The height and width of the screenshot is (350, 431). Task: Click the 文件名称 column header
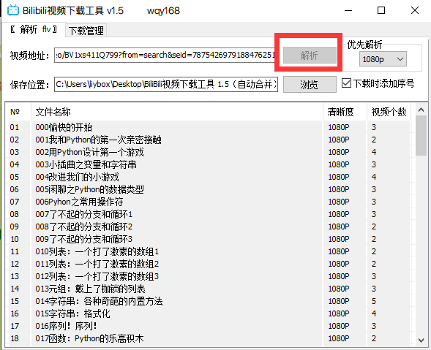click(x=177, y=112)
